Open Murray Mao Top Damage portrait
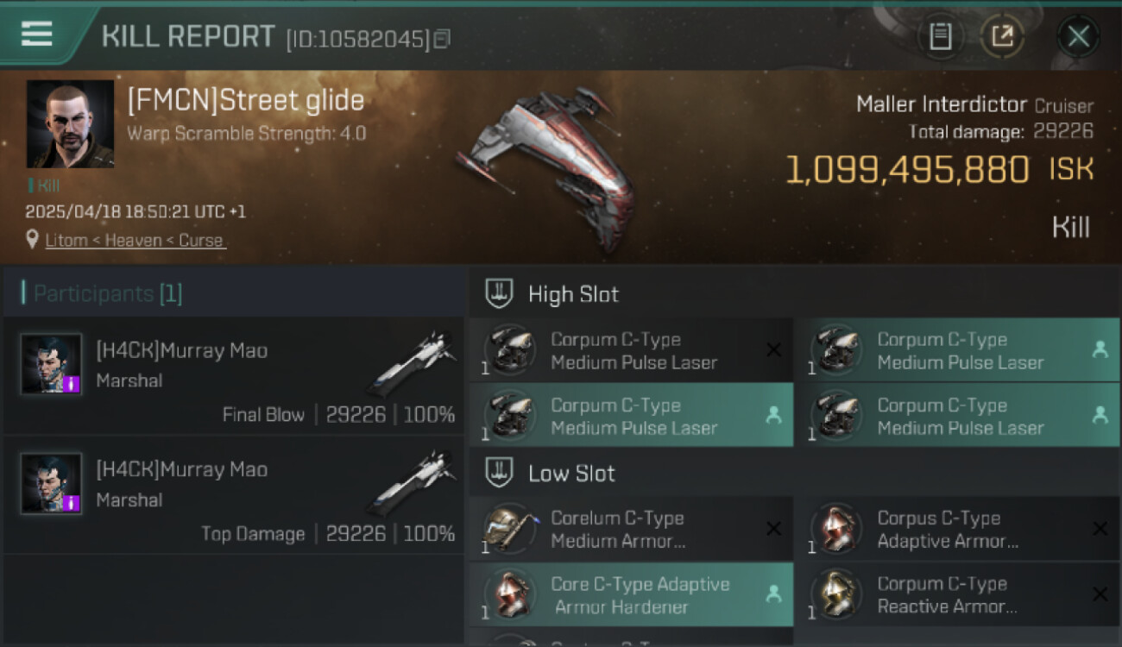The image size is (1122, 647). coord(52,483)
